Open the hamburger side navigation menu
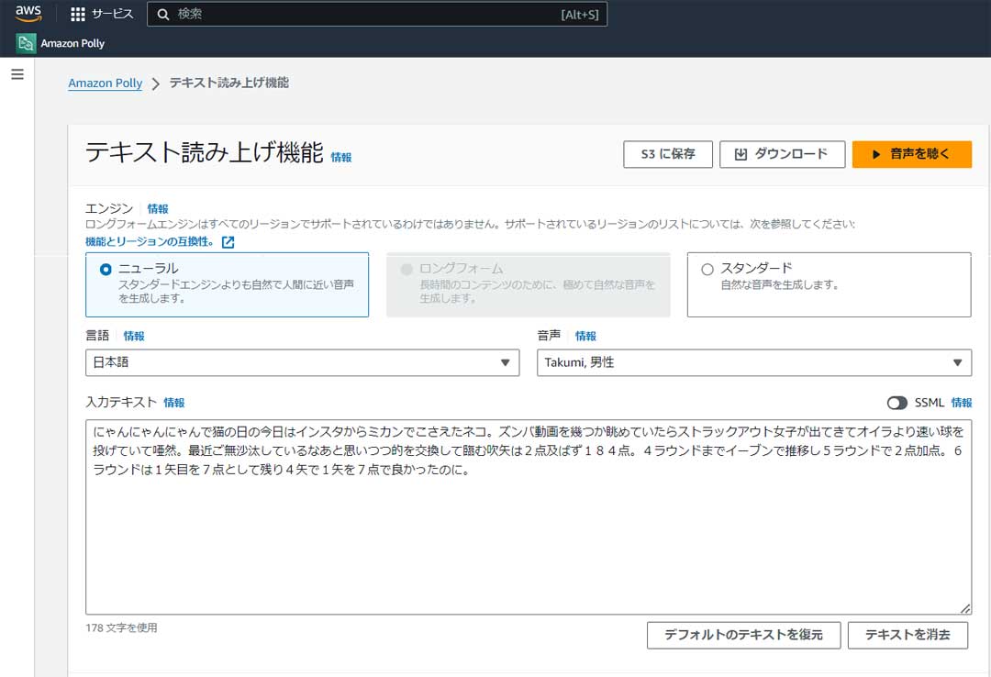This screenshot has height=677, width=991. [x=17, y=74]
